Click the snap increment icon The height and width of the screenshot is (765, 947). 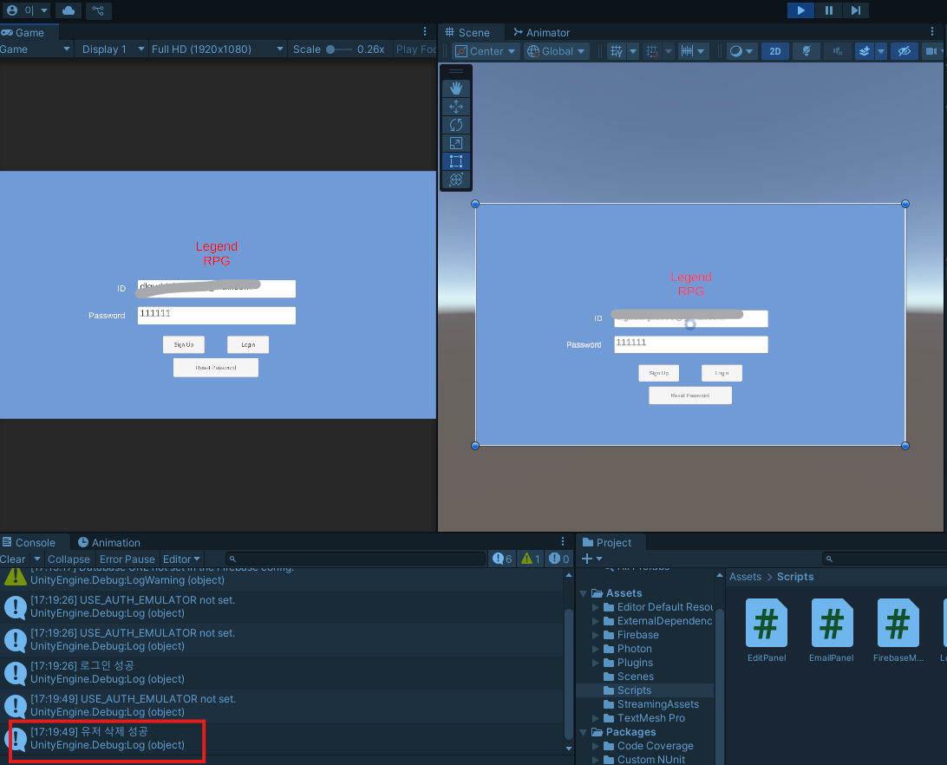coord(688,51)
